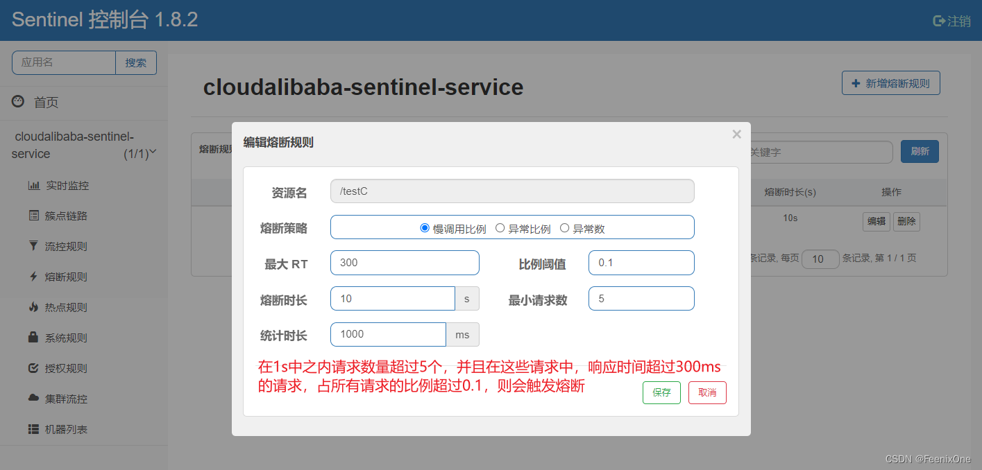This screenshot has width=982, height=470.
Task: Close the 编辑熔断规则 dialog with X
Action: pyautogui.click(x=736, y=134)
